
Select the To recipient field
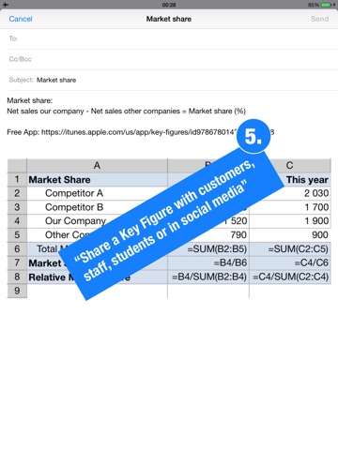pyautogui.click(x=173, y=38)
